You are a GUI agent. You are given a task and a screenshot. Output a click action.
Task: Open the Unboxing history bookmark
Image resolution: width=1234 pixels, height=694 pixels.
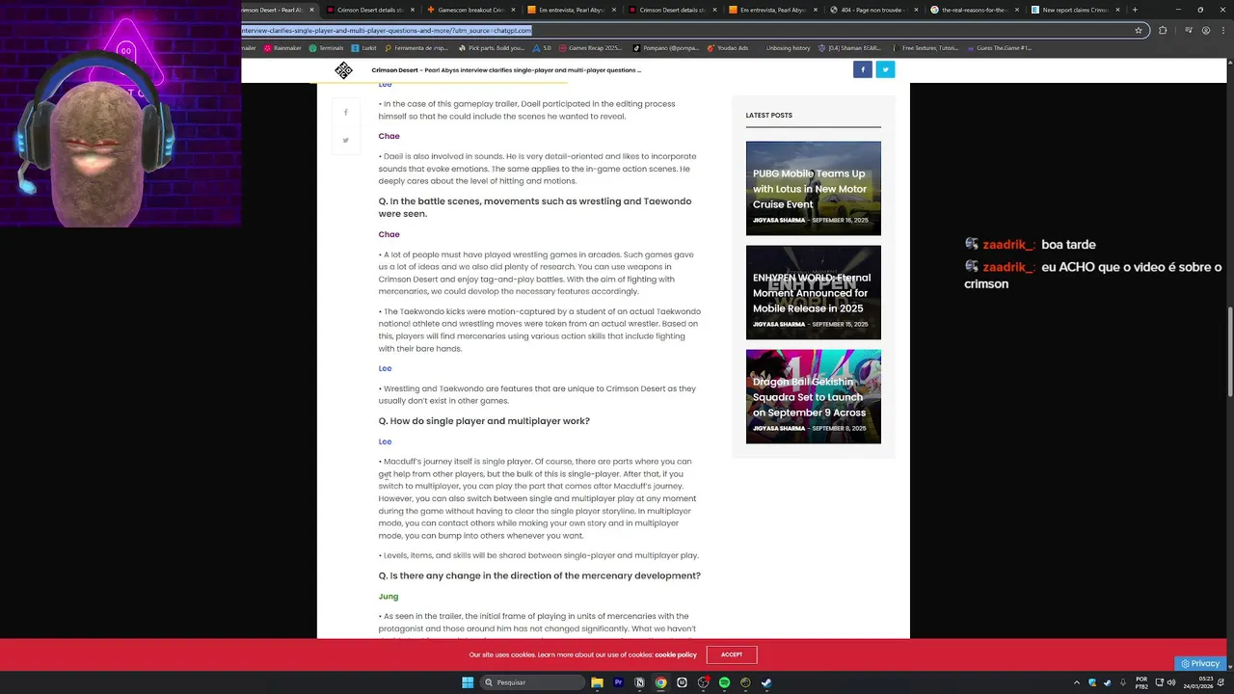pos(788,47)
